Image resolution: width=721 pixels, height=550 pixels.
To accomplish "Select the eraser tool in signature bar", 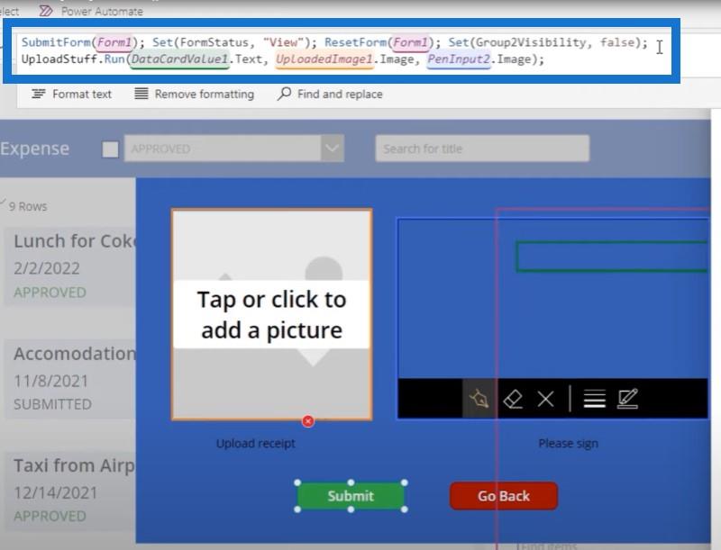I will (x=513, y=399).
